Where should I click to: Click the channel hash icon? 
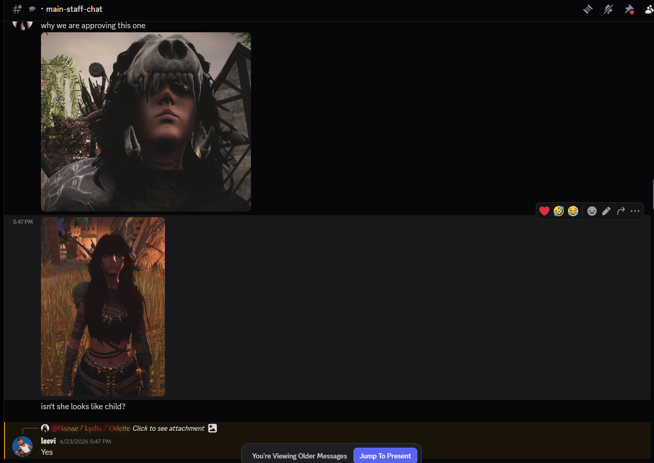[x=17, y=9]
